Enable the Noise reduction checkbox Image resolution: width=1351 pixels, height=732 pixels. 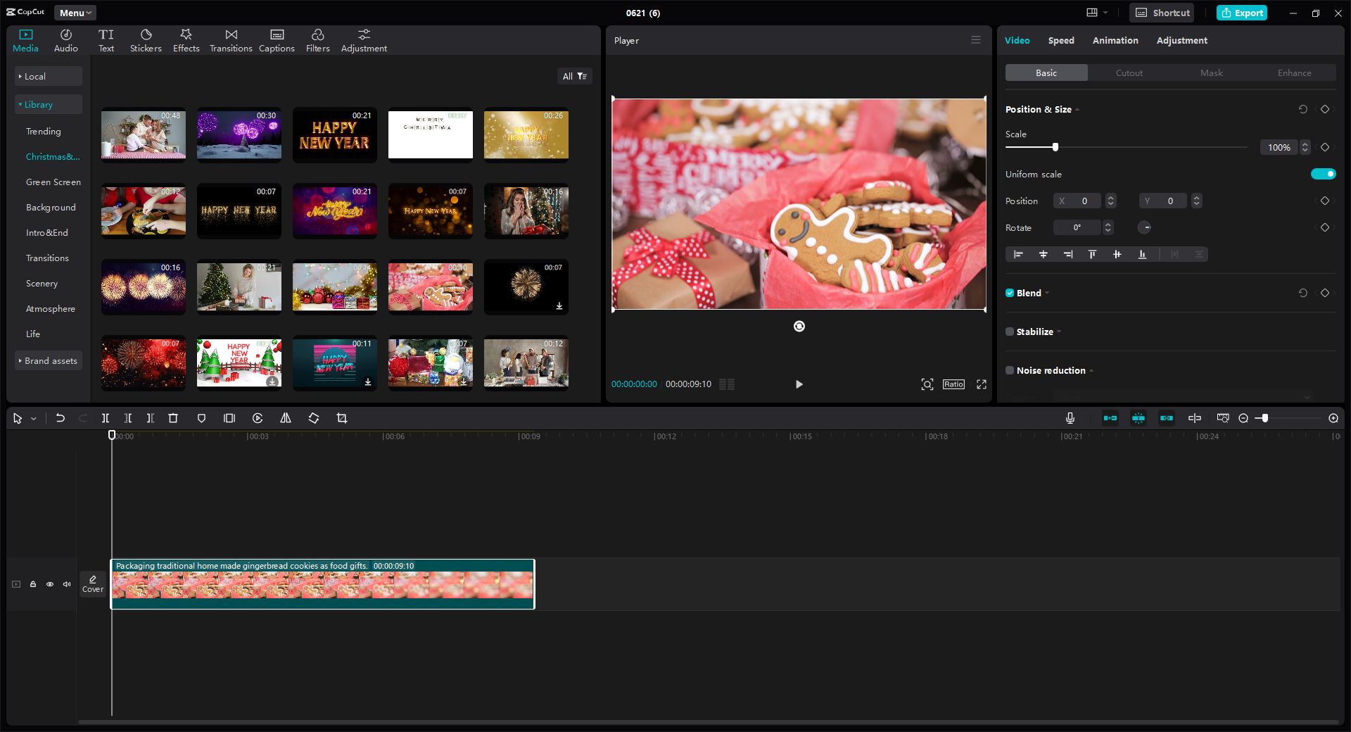1010,370
